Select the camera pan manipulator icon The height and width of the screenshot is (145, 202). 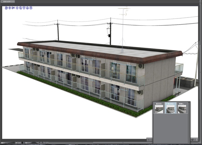[9, 8]
